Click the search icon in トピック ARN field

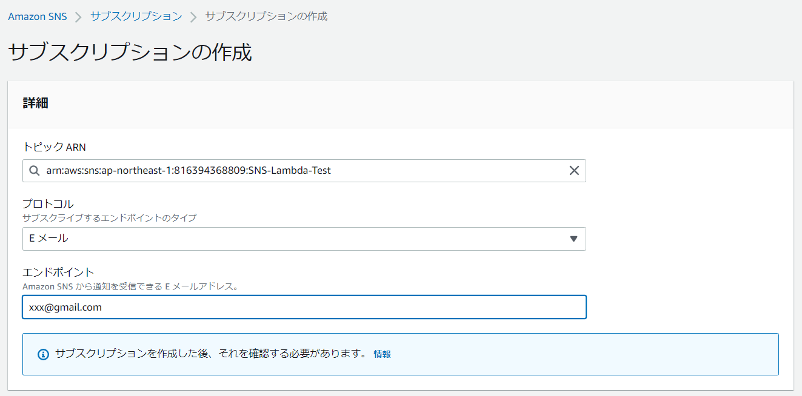pyautogui.click(x=34, y=171)
